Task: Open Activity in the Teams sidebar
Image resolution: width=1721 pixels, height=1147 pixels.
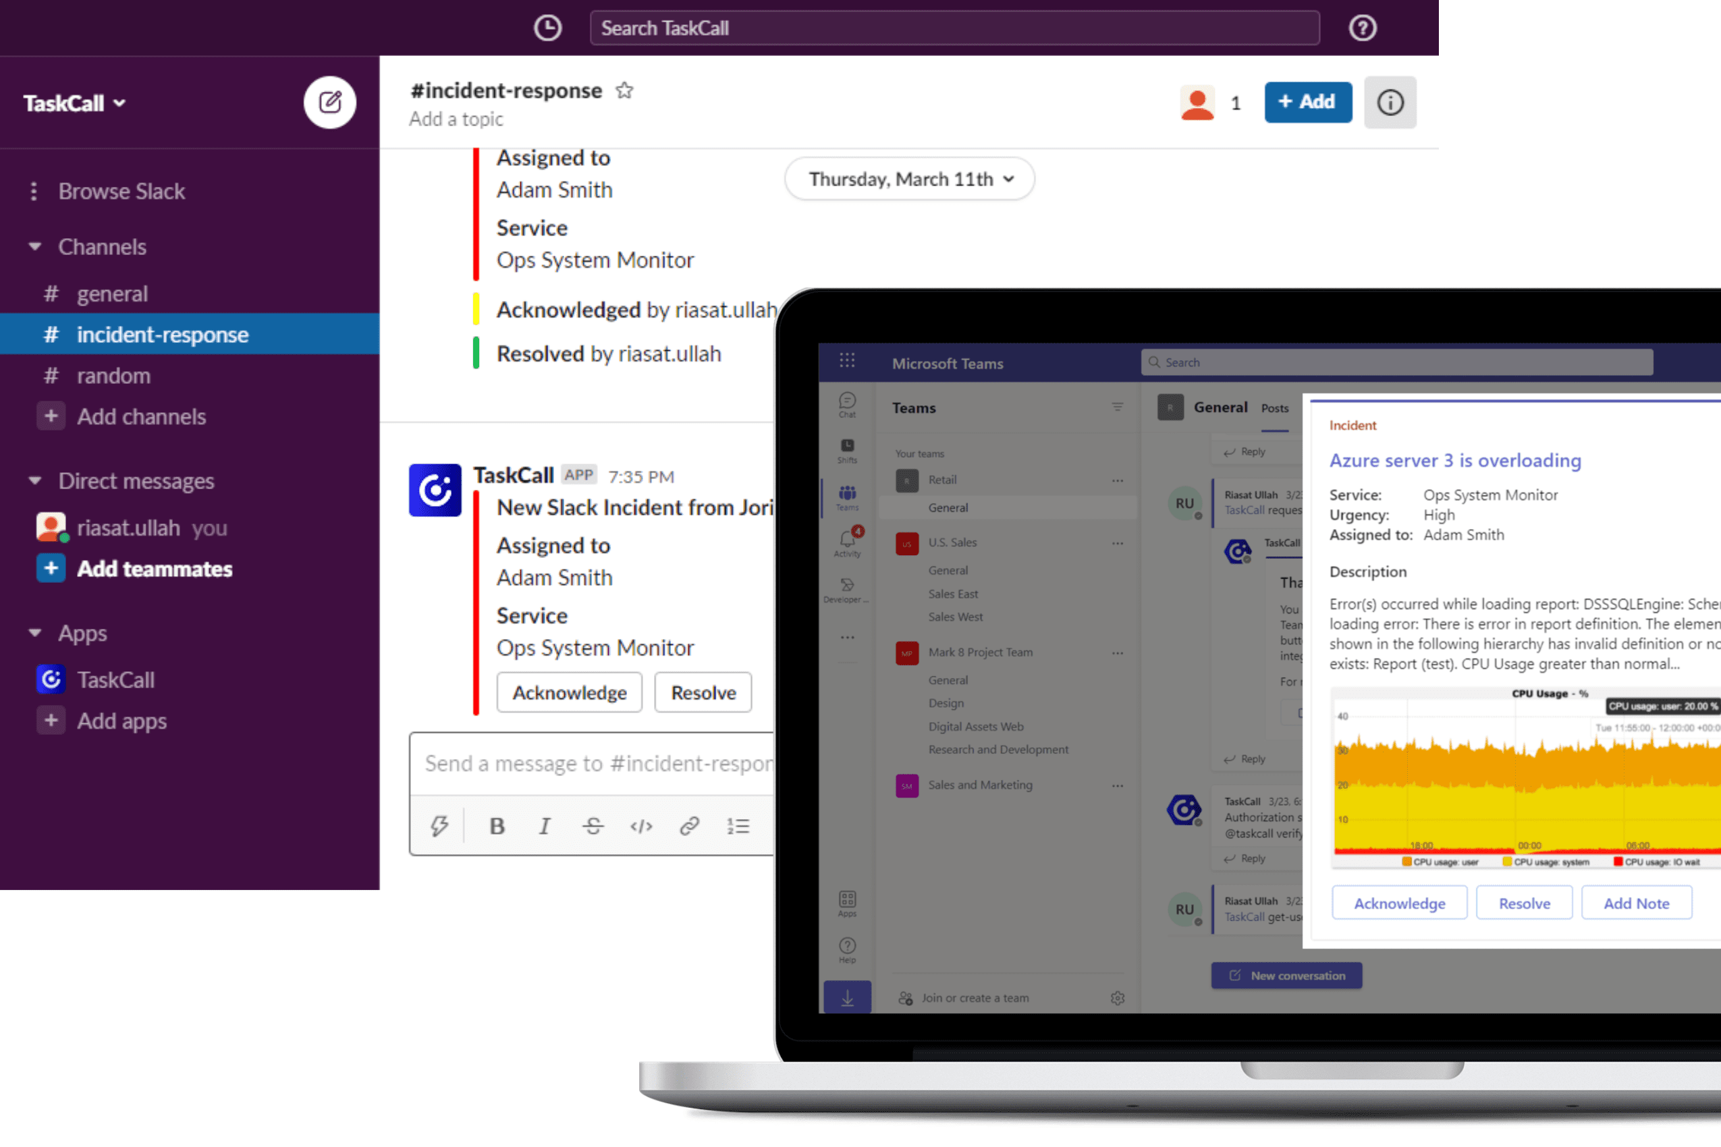Action: 847,542
